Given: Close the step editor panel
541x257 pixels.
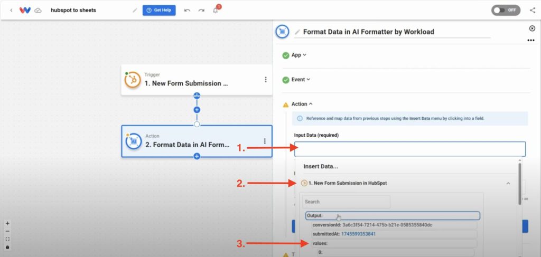Looking at the screenshot, I should 532,28.
